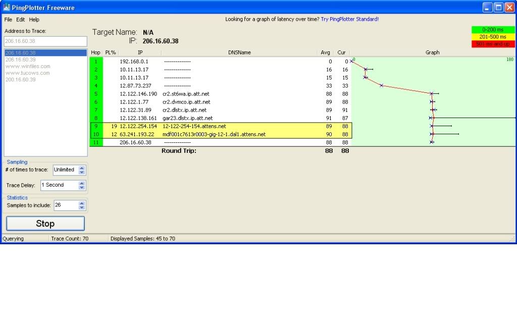517x329 pixels.
Task: Select 200.16.60.39 in the address list
Action: coord(20,79)
